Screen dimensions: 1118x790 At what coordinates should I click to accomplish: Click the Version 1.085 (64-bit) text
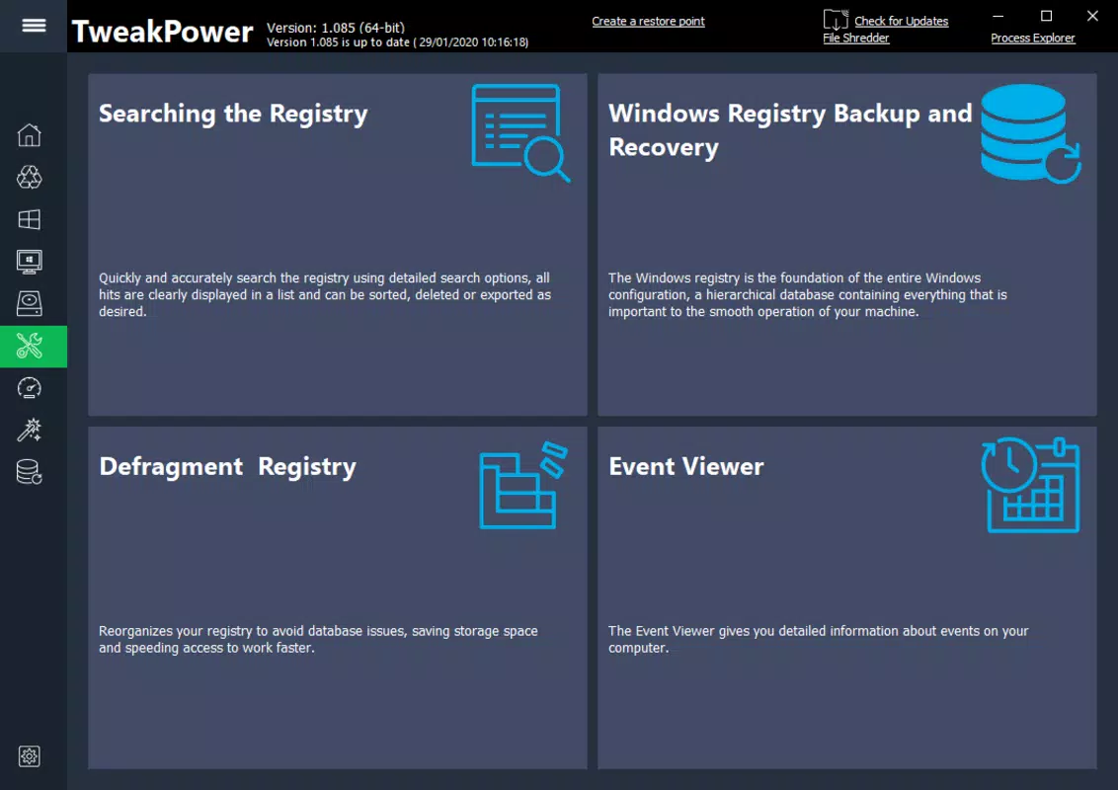tap(335, 28)
